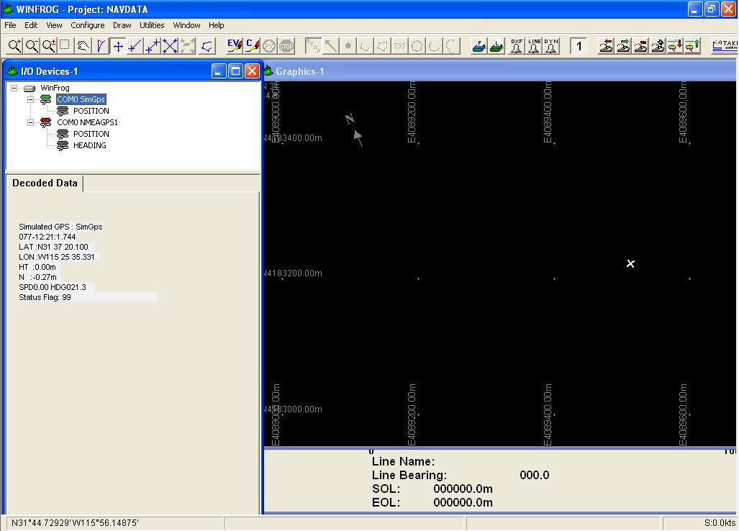Image resolution: width=739 pixels, height=531 pixels.
Task: Switch to the Decoded Data tab
Action: tap(44, 183)
